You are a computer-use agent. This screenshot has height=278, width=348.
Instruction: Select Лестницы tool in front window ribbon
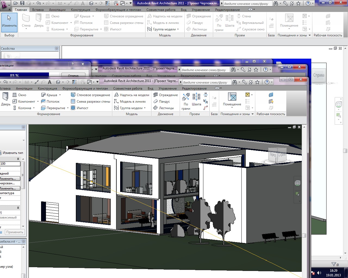[x=164, y=108]
